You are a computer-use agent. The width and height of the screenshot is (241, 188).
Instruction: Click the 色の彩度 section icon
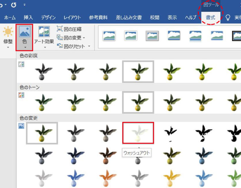click(x=21, y=64)
